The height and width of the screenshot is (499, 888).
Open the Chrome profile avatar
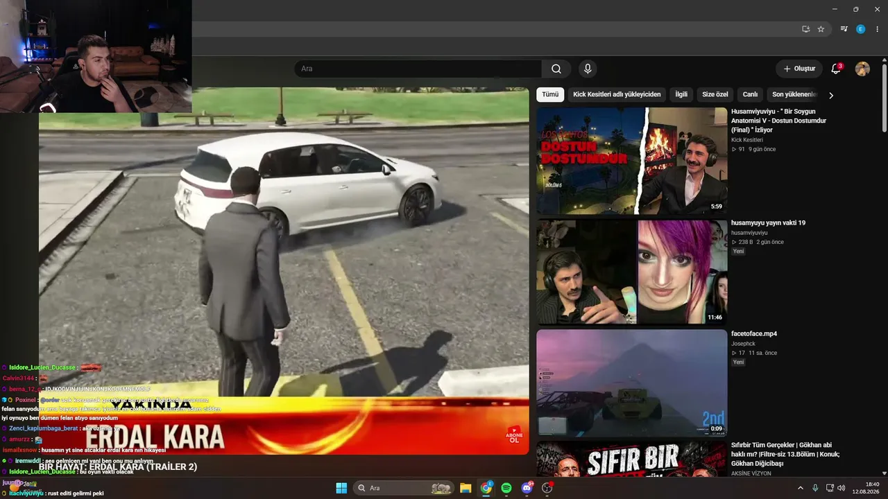tap(861, 29)
